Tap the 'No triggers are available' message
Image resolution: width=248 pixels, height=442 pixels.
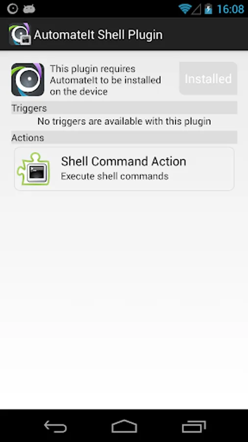tap(124, 121)
